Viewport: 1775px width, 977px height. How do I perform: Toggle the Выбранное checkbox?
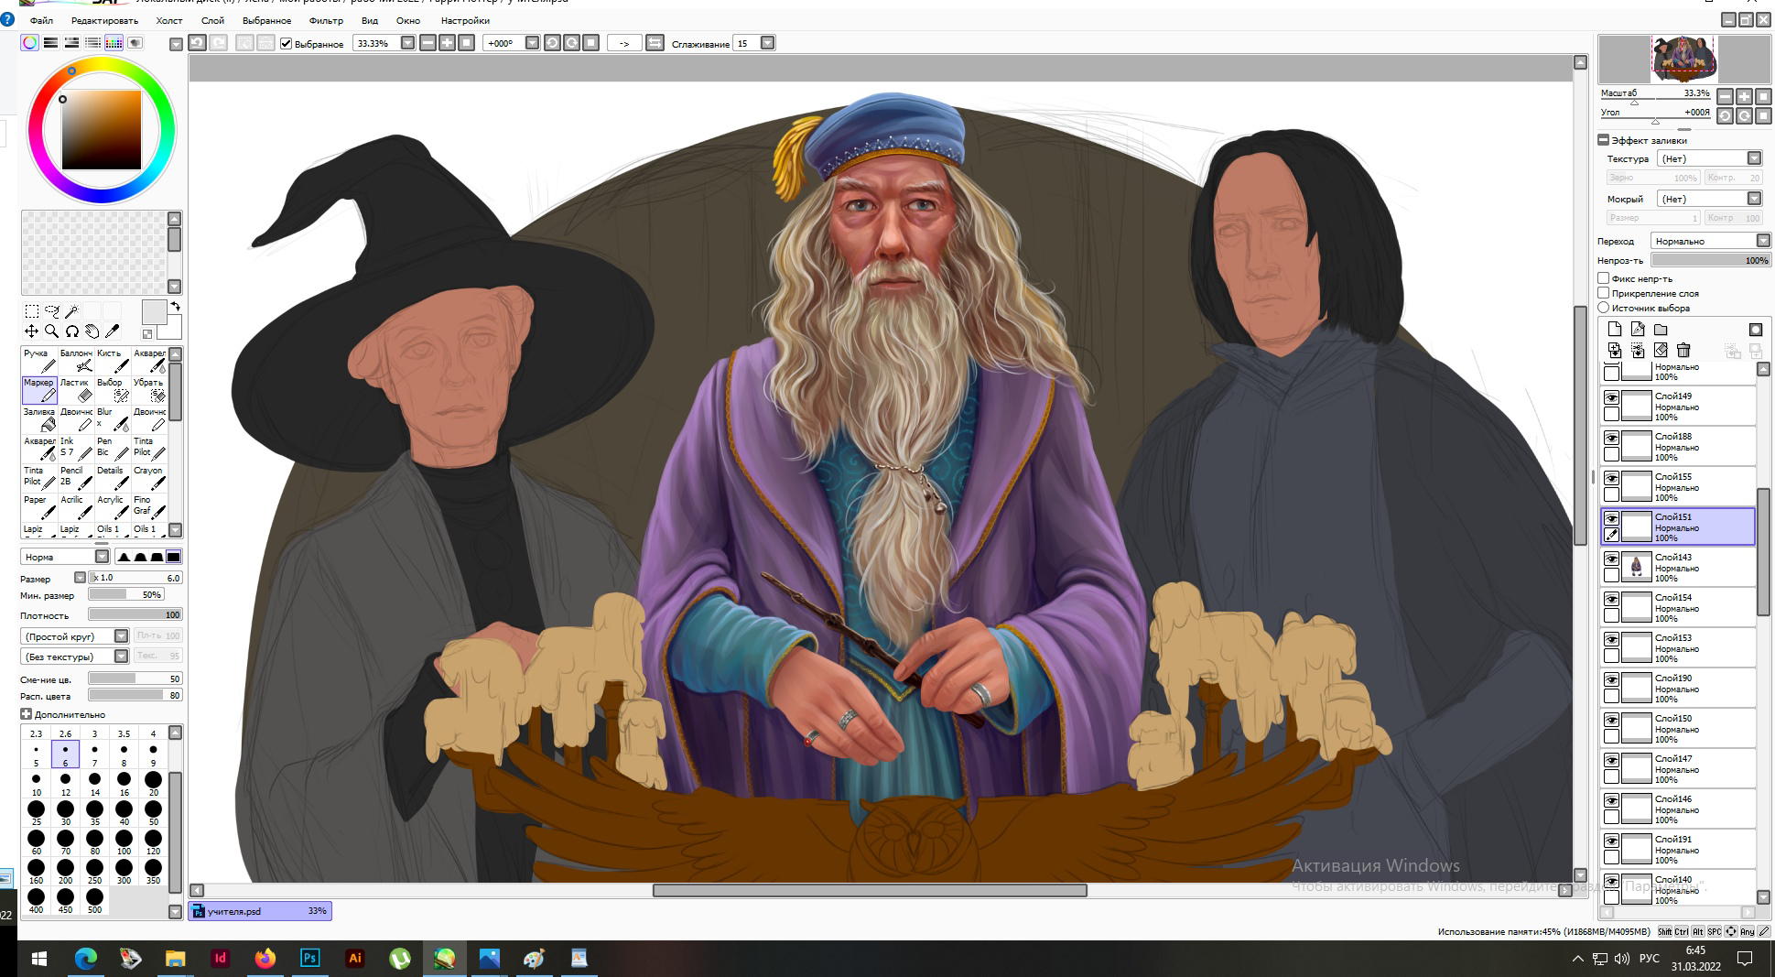pos(287,43)
